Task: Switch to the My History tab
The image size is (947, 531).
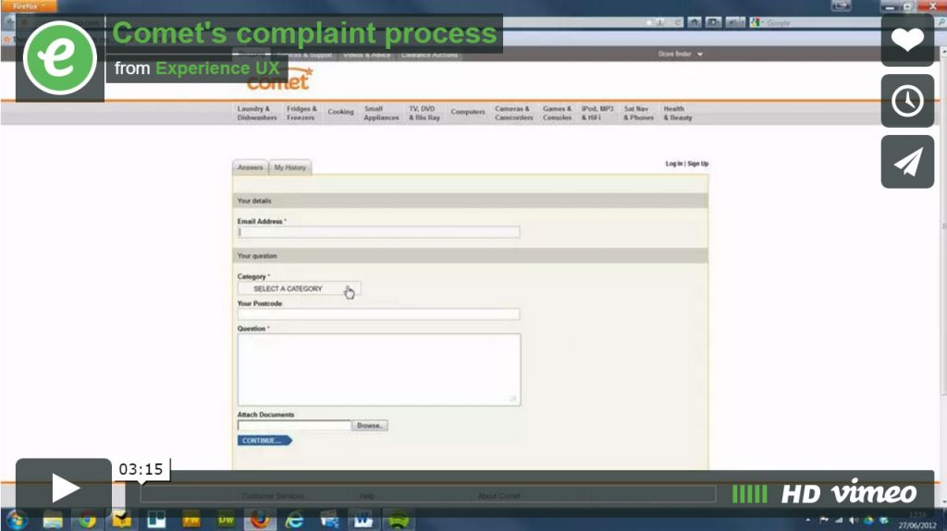Action: click(x=289, y=167)
